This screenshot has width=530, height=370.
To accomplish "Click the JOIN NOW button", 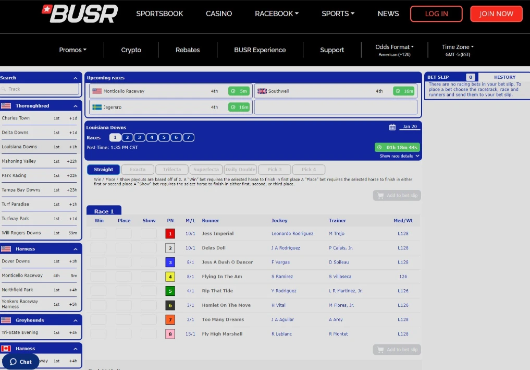I will [x=496, y=14].
